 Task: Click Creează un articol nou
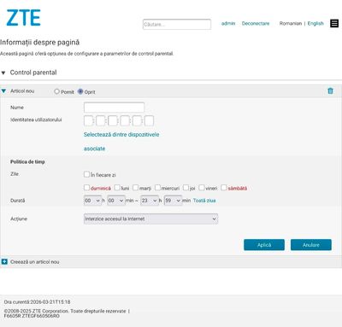[35, 262]
